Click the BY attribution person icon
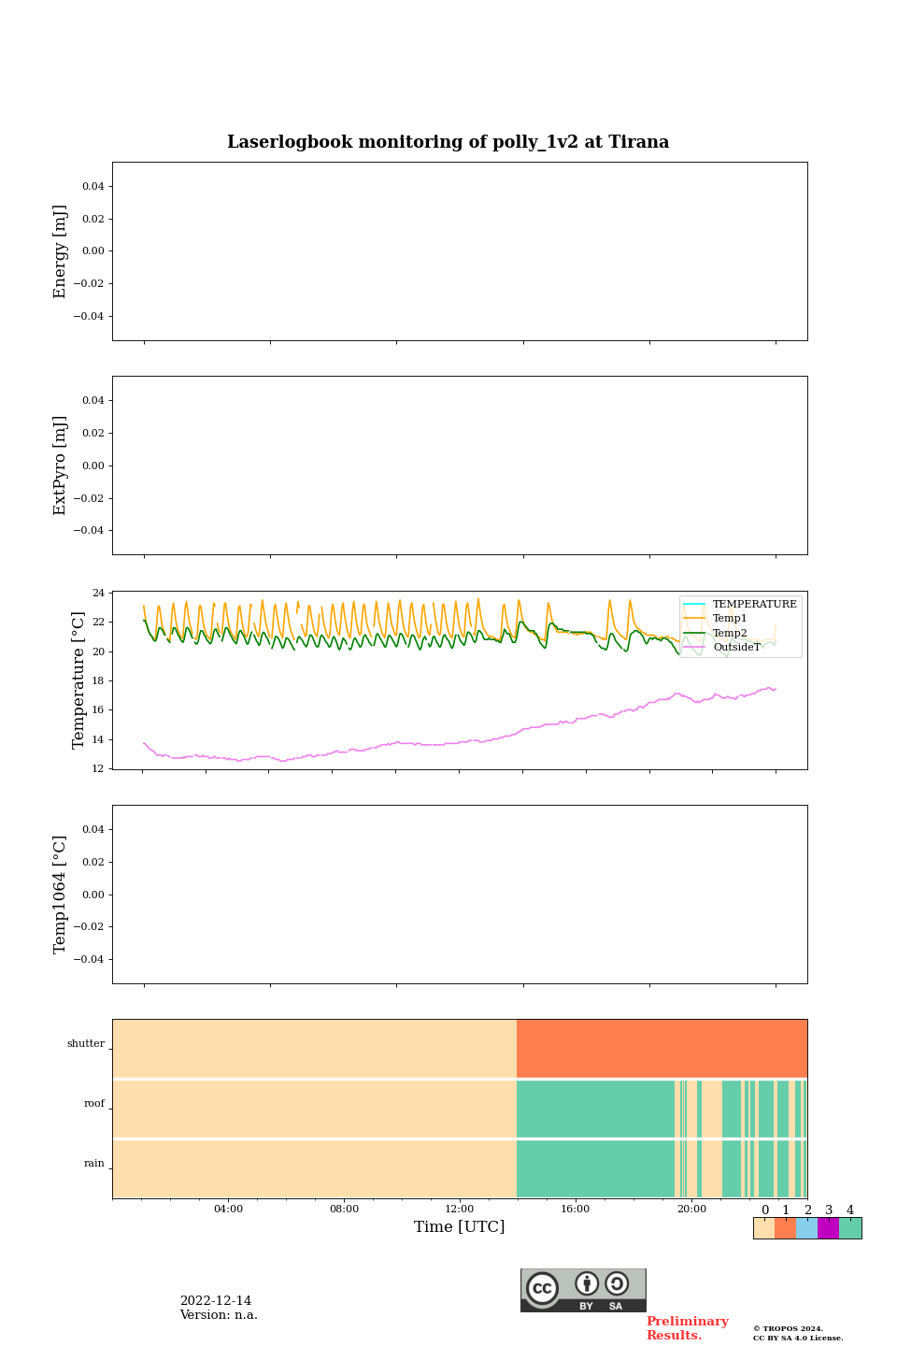The height and width of the screenshot is (1346, 897). tap(587, 1283)
